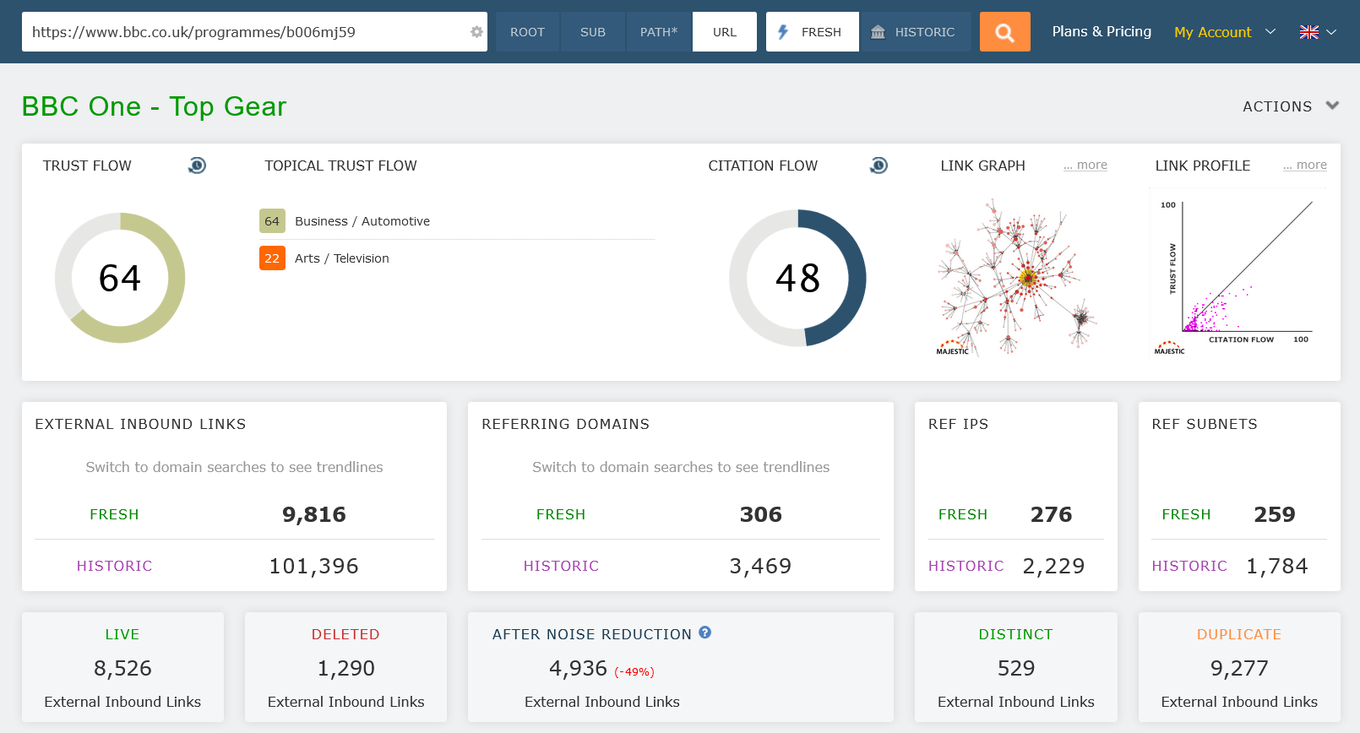The image size is (1360, 733).
Task: Open the My Account dropdown menu
Action: coord(1224,32)
